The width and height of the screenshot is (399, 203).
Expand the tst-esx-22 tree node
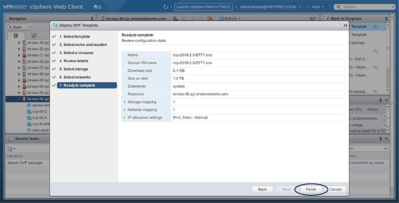[19, 61]
